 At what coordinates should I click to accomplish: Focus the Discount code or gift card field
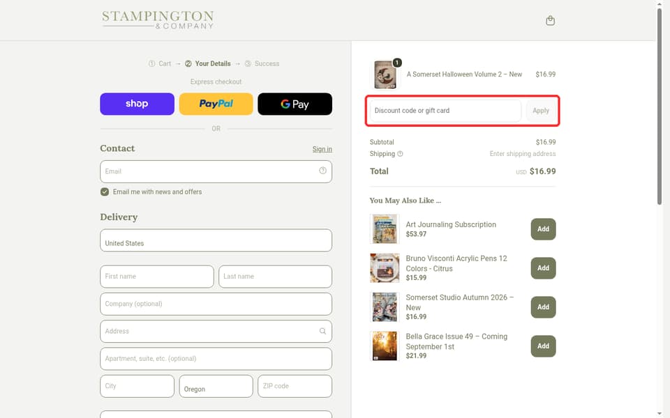coord(445,111)
